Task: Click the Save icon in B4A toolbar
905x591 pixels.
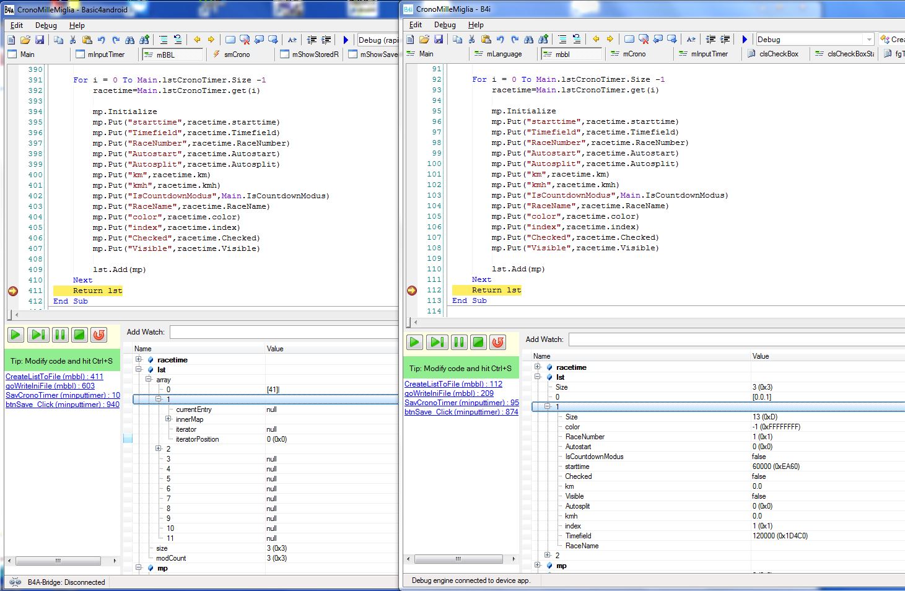Action: [x=40, y=40]
